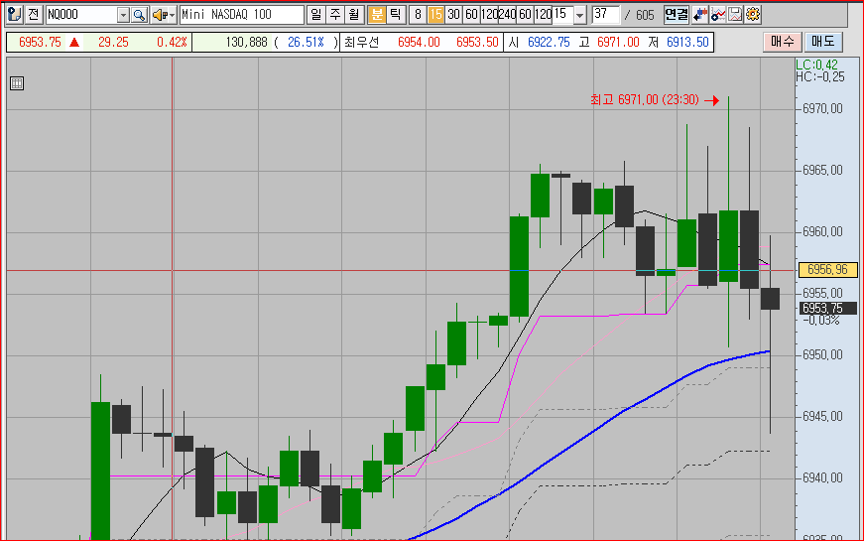Select the tick (틱) chart toggle
Viewport: 864px width, 541px height.
point(395,14)
